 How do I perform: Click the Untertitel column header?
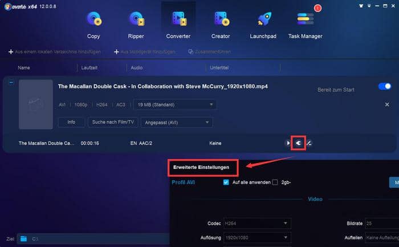click(x=219, y=68)
